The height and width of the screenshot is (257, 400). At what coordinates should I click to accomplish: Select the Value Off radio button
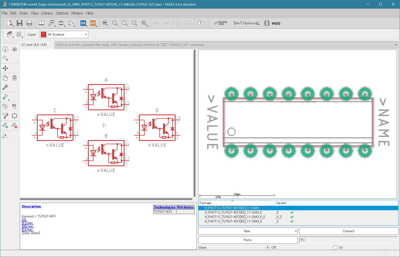click(x=268, y=247)
